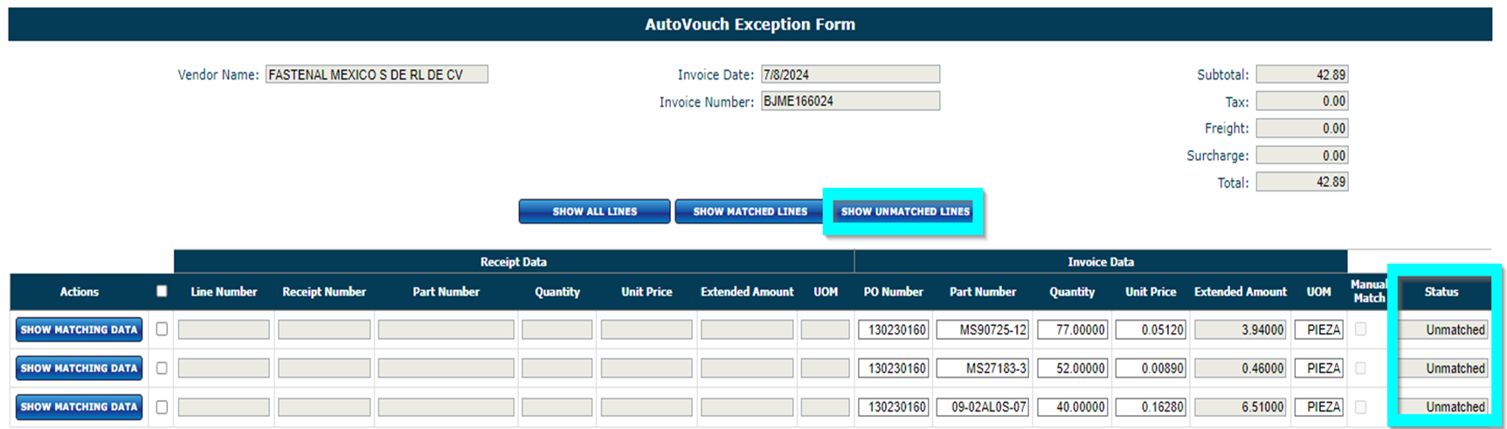Edit invoice quantity 77.00000 field
The height and width of the screenshot is (429, 1507).
click(x=1072, y=329)
